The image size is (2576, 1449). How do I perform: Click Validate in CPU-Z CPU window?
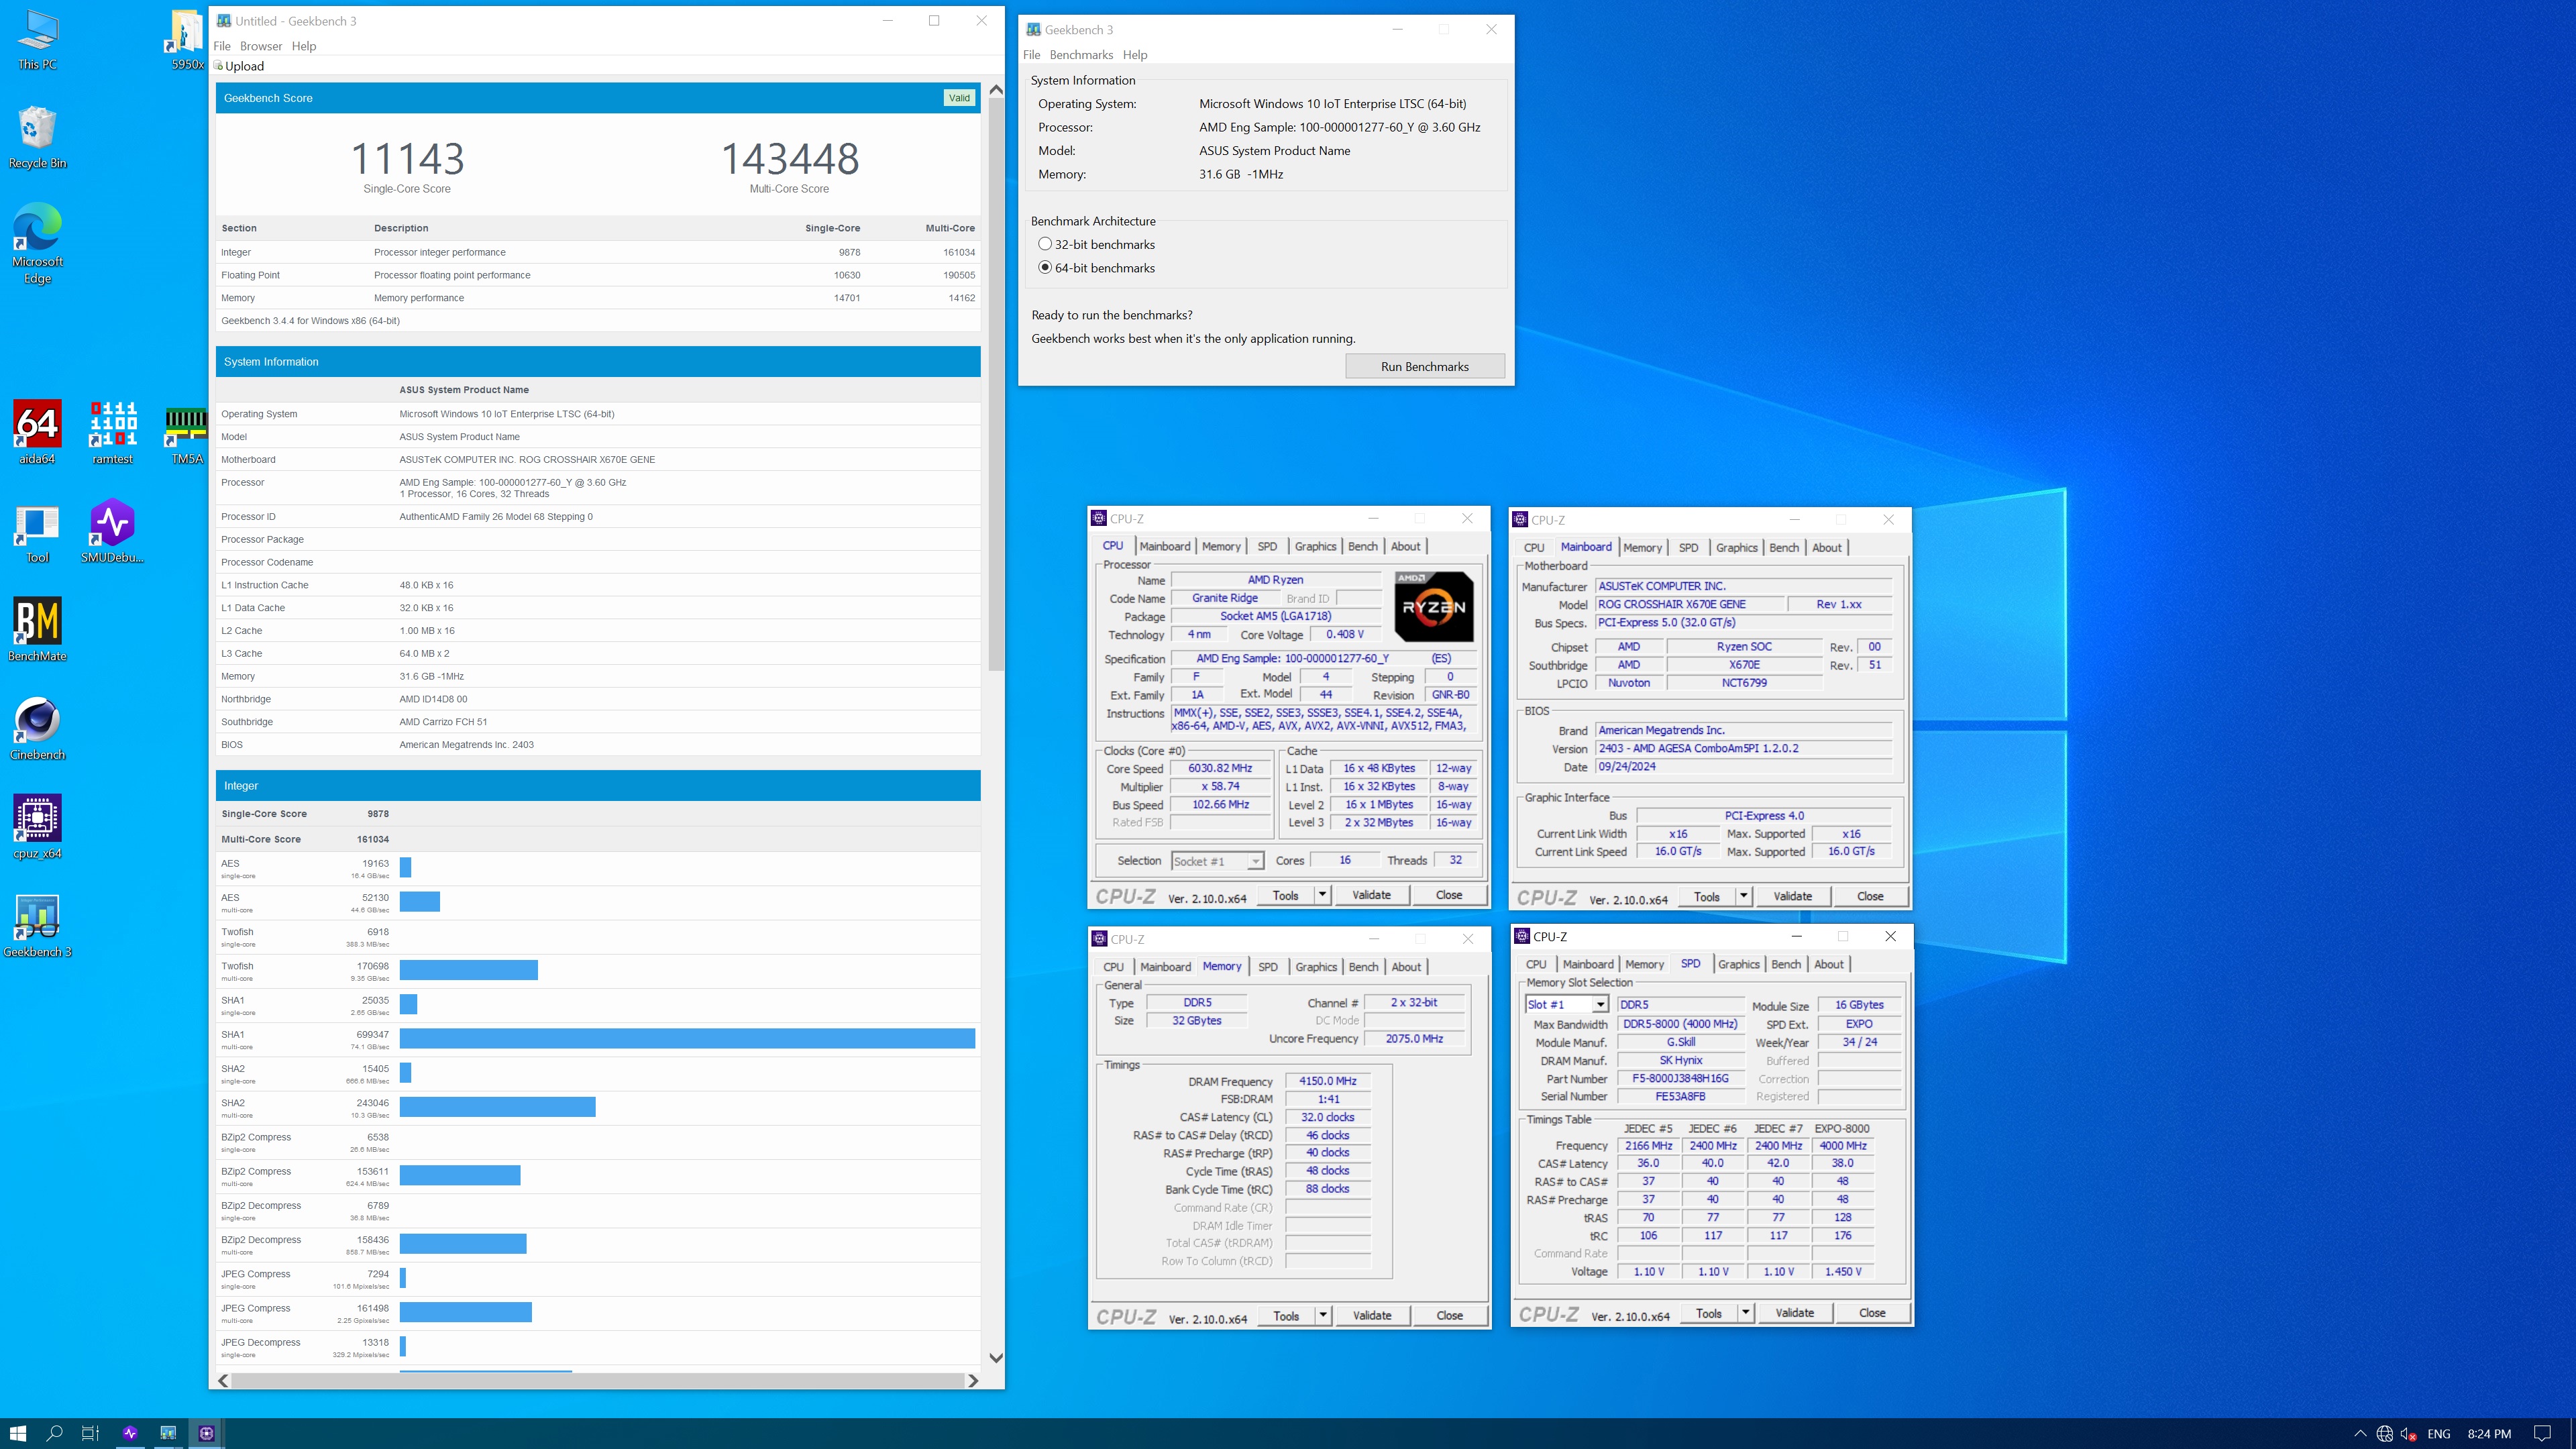point(1371,895)
